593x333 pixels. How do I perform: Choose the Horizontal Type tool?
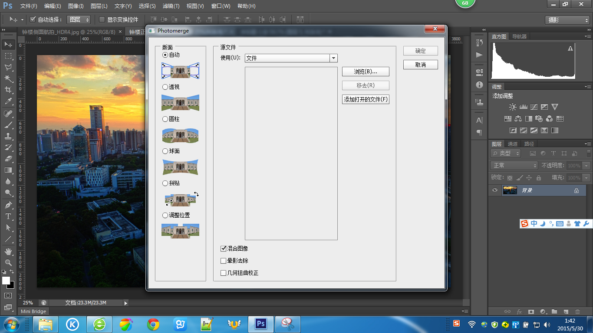(x=8, y=216)
